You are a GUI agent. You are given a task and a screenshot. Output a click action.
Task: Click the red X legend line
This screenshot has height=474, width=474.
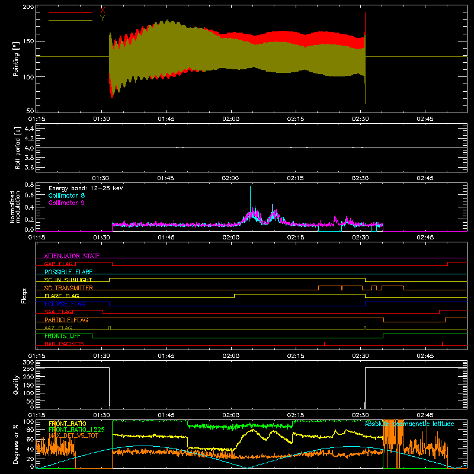coord(71,12)
